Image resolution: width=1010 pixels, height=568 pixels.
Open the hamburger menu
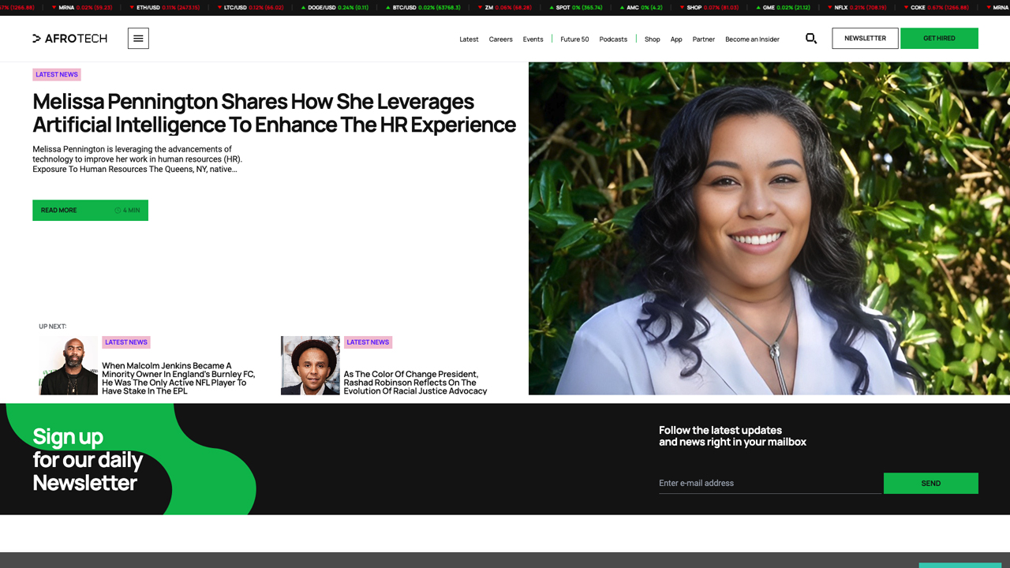(138, 39)
